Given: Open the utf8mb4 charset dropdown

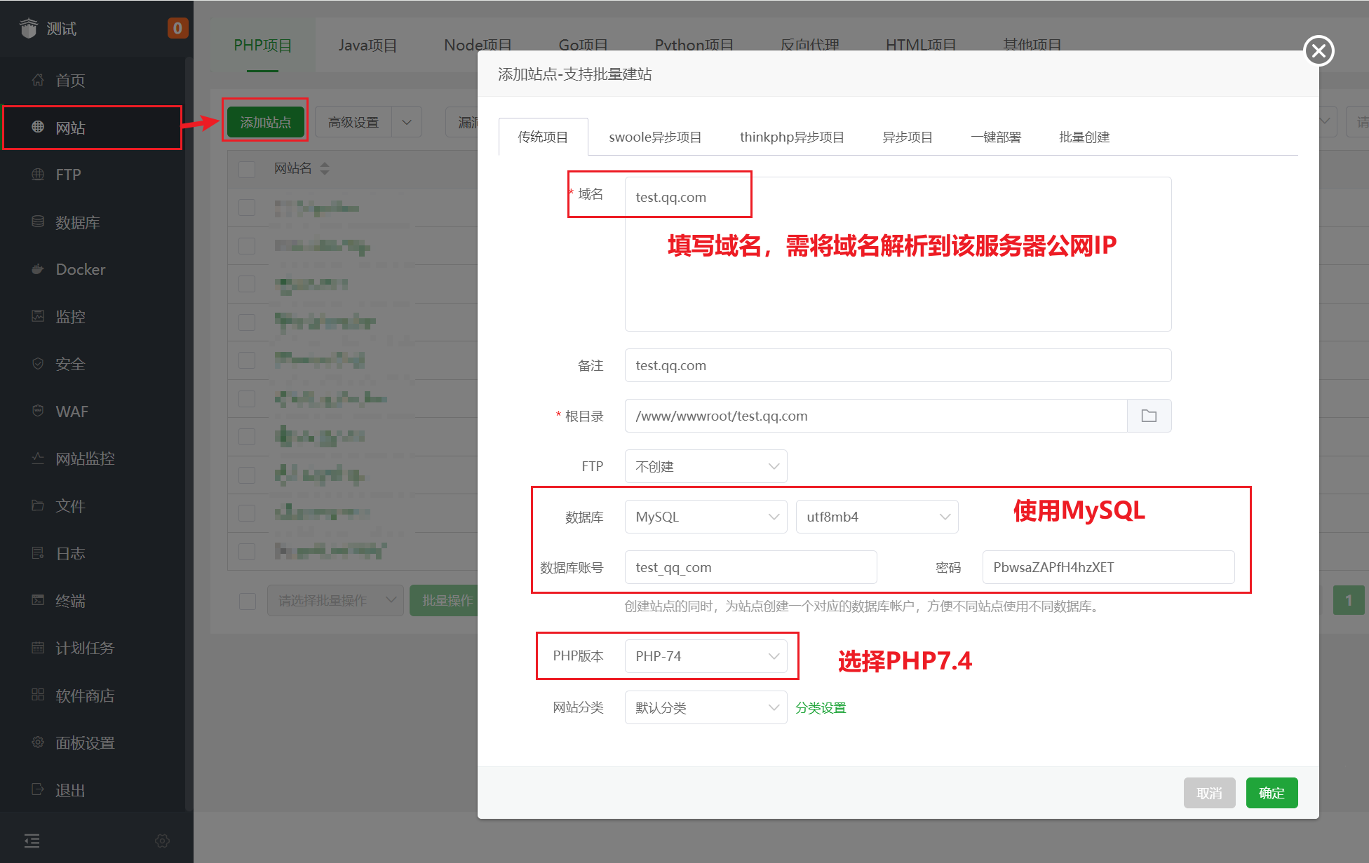Looking at the screenshot, I should pos(877,517).
